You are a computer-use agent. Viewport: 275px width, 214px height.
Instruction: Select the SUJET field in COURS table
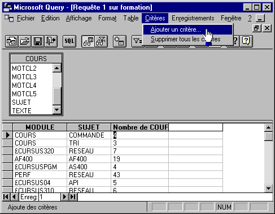point(21,102)
